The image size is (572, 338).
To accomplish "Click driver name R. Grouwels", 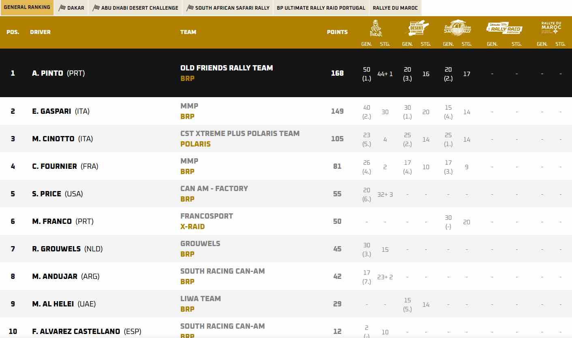I will 56,249.
